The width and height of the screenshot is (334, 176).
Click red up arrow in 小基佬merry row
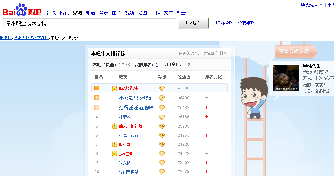tap(206, 135)
